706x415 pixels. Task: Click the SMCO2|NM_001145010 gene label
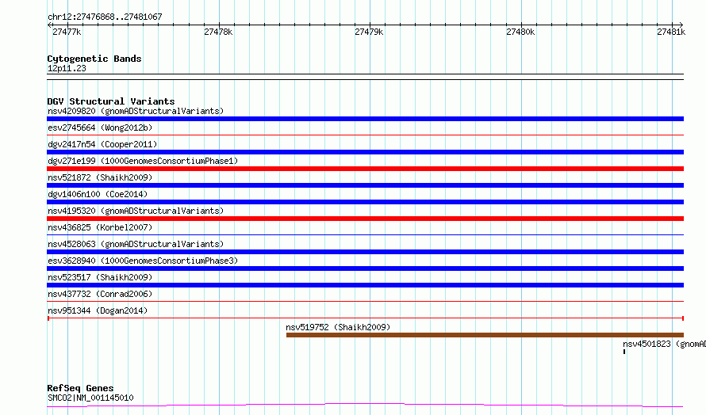coord(90,398)
